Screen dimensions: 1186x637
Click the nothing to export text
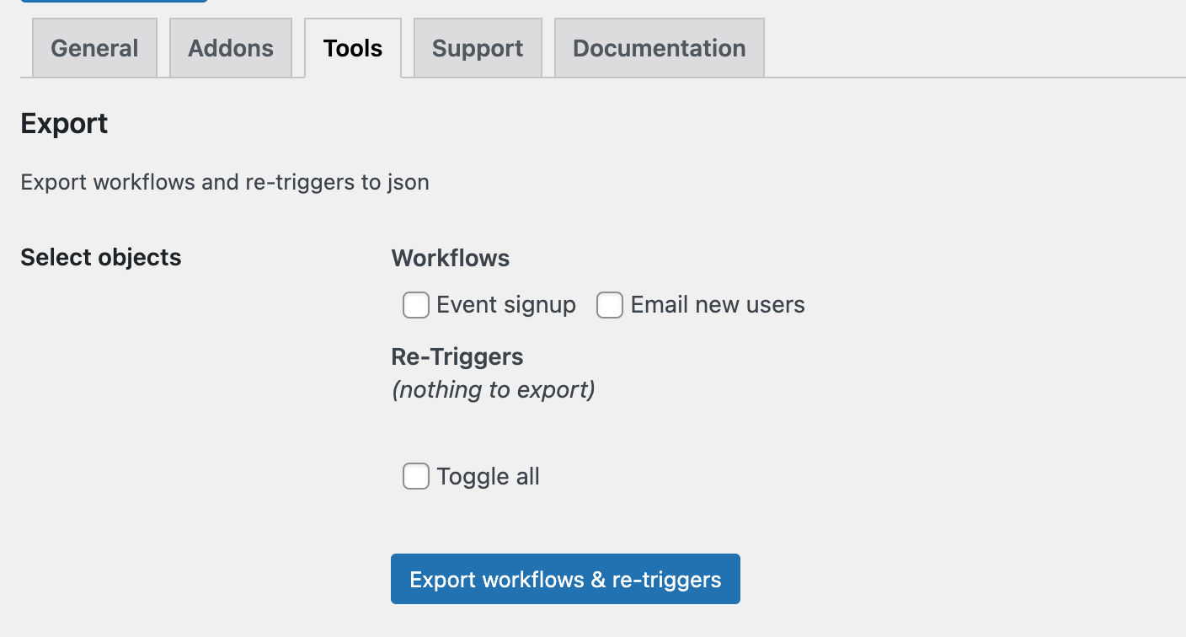[494, 389]
